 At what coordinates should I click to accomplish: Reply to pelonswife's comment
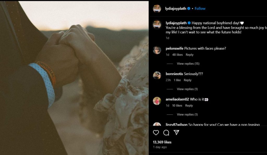pos(190,55)
